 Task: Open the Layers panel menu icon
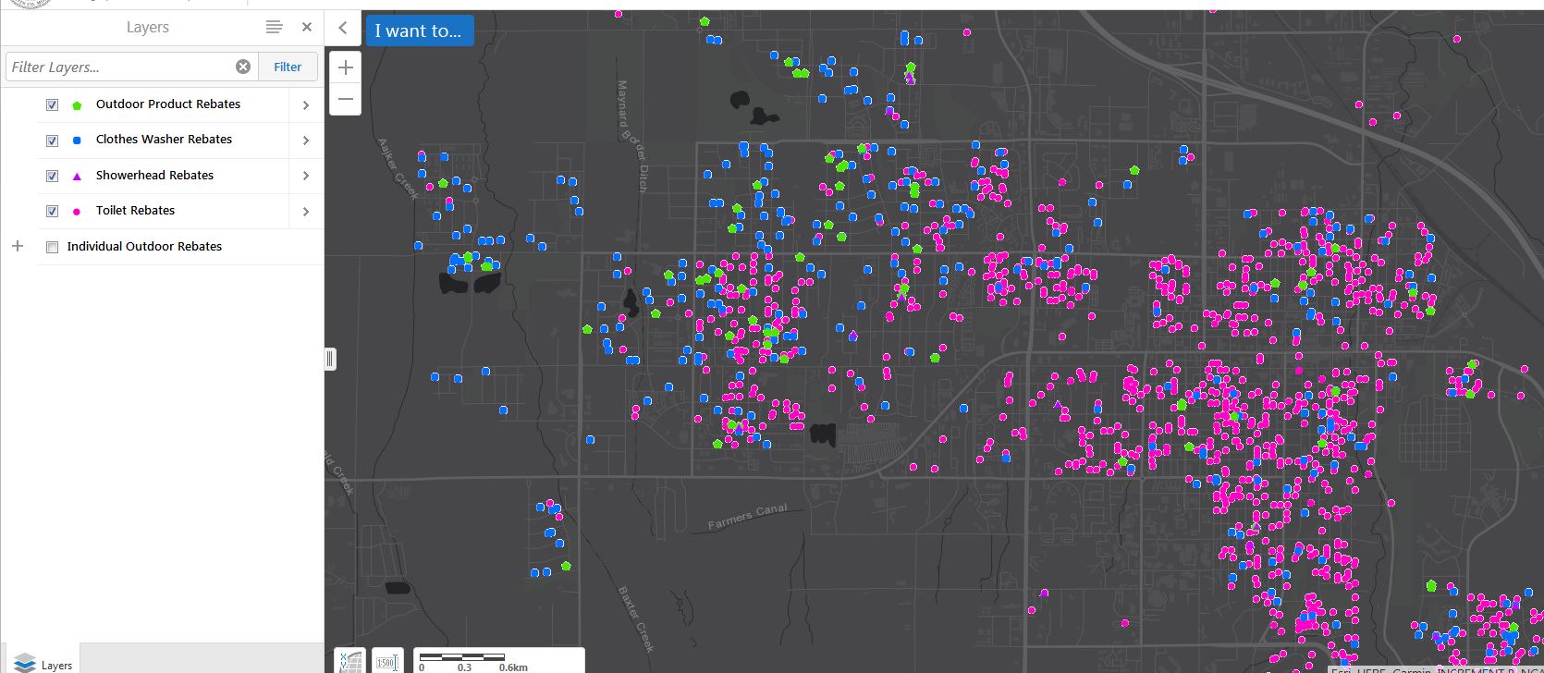[x=274, y=28]
